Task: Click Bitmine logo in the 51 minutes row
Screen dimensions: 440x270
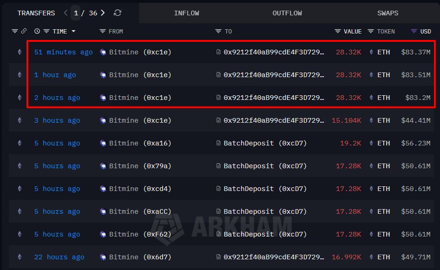Action: tap(103, 52)
